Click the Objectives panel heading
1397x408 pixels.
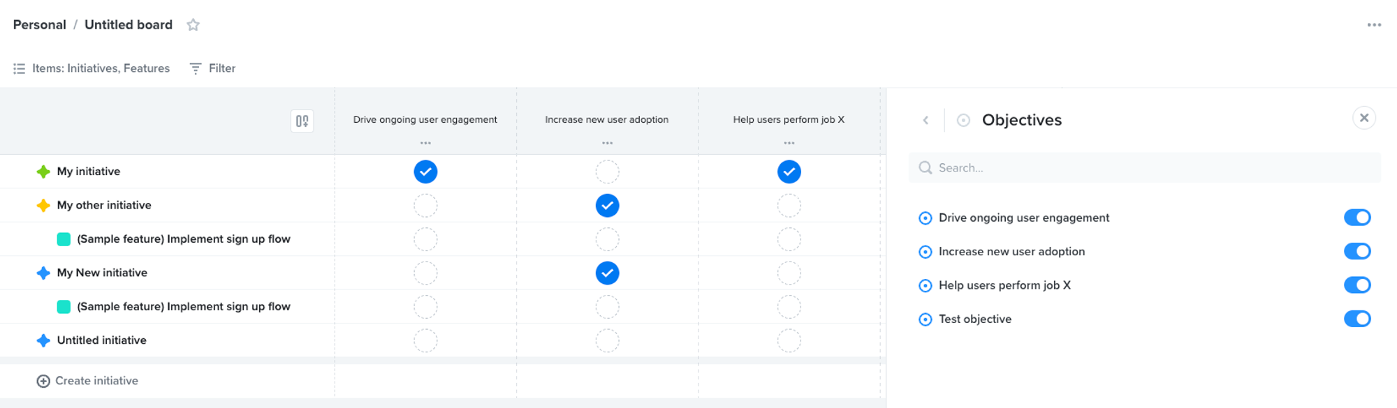[1022, 120]
